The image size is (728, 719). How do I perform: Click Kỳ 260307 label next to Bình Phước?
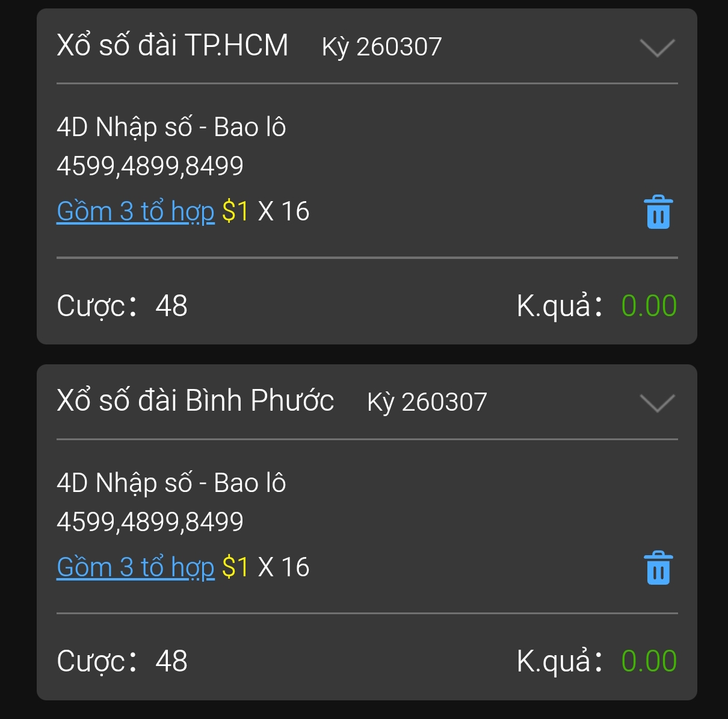pos(427,402)
